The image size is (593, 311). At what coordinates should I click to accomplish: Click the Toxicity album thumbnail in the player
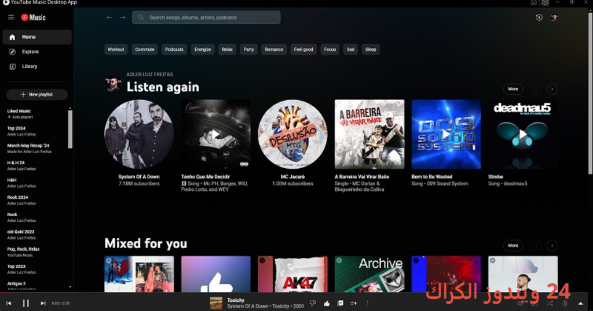coord(216,303)
